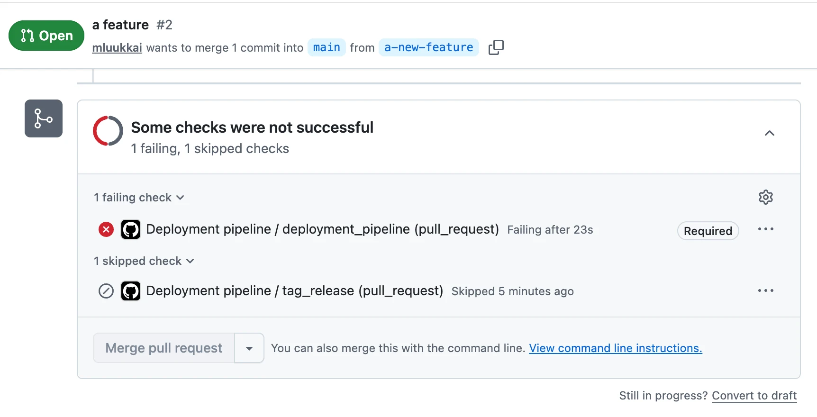
Task: Click the pull request title "a feature"
Action: point(120,25)
